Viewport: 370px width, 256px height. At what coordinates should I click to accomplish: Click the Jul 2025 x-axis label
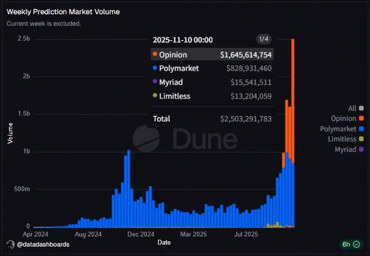(x=246, y=234)
